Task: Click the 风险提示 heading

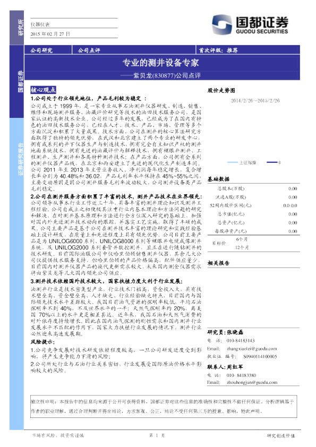Action: pyautogui.click(x=42, y=342)
